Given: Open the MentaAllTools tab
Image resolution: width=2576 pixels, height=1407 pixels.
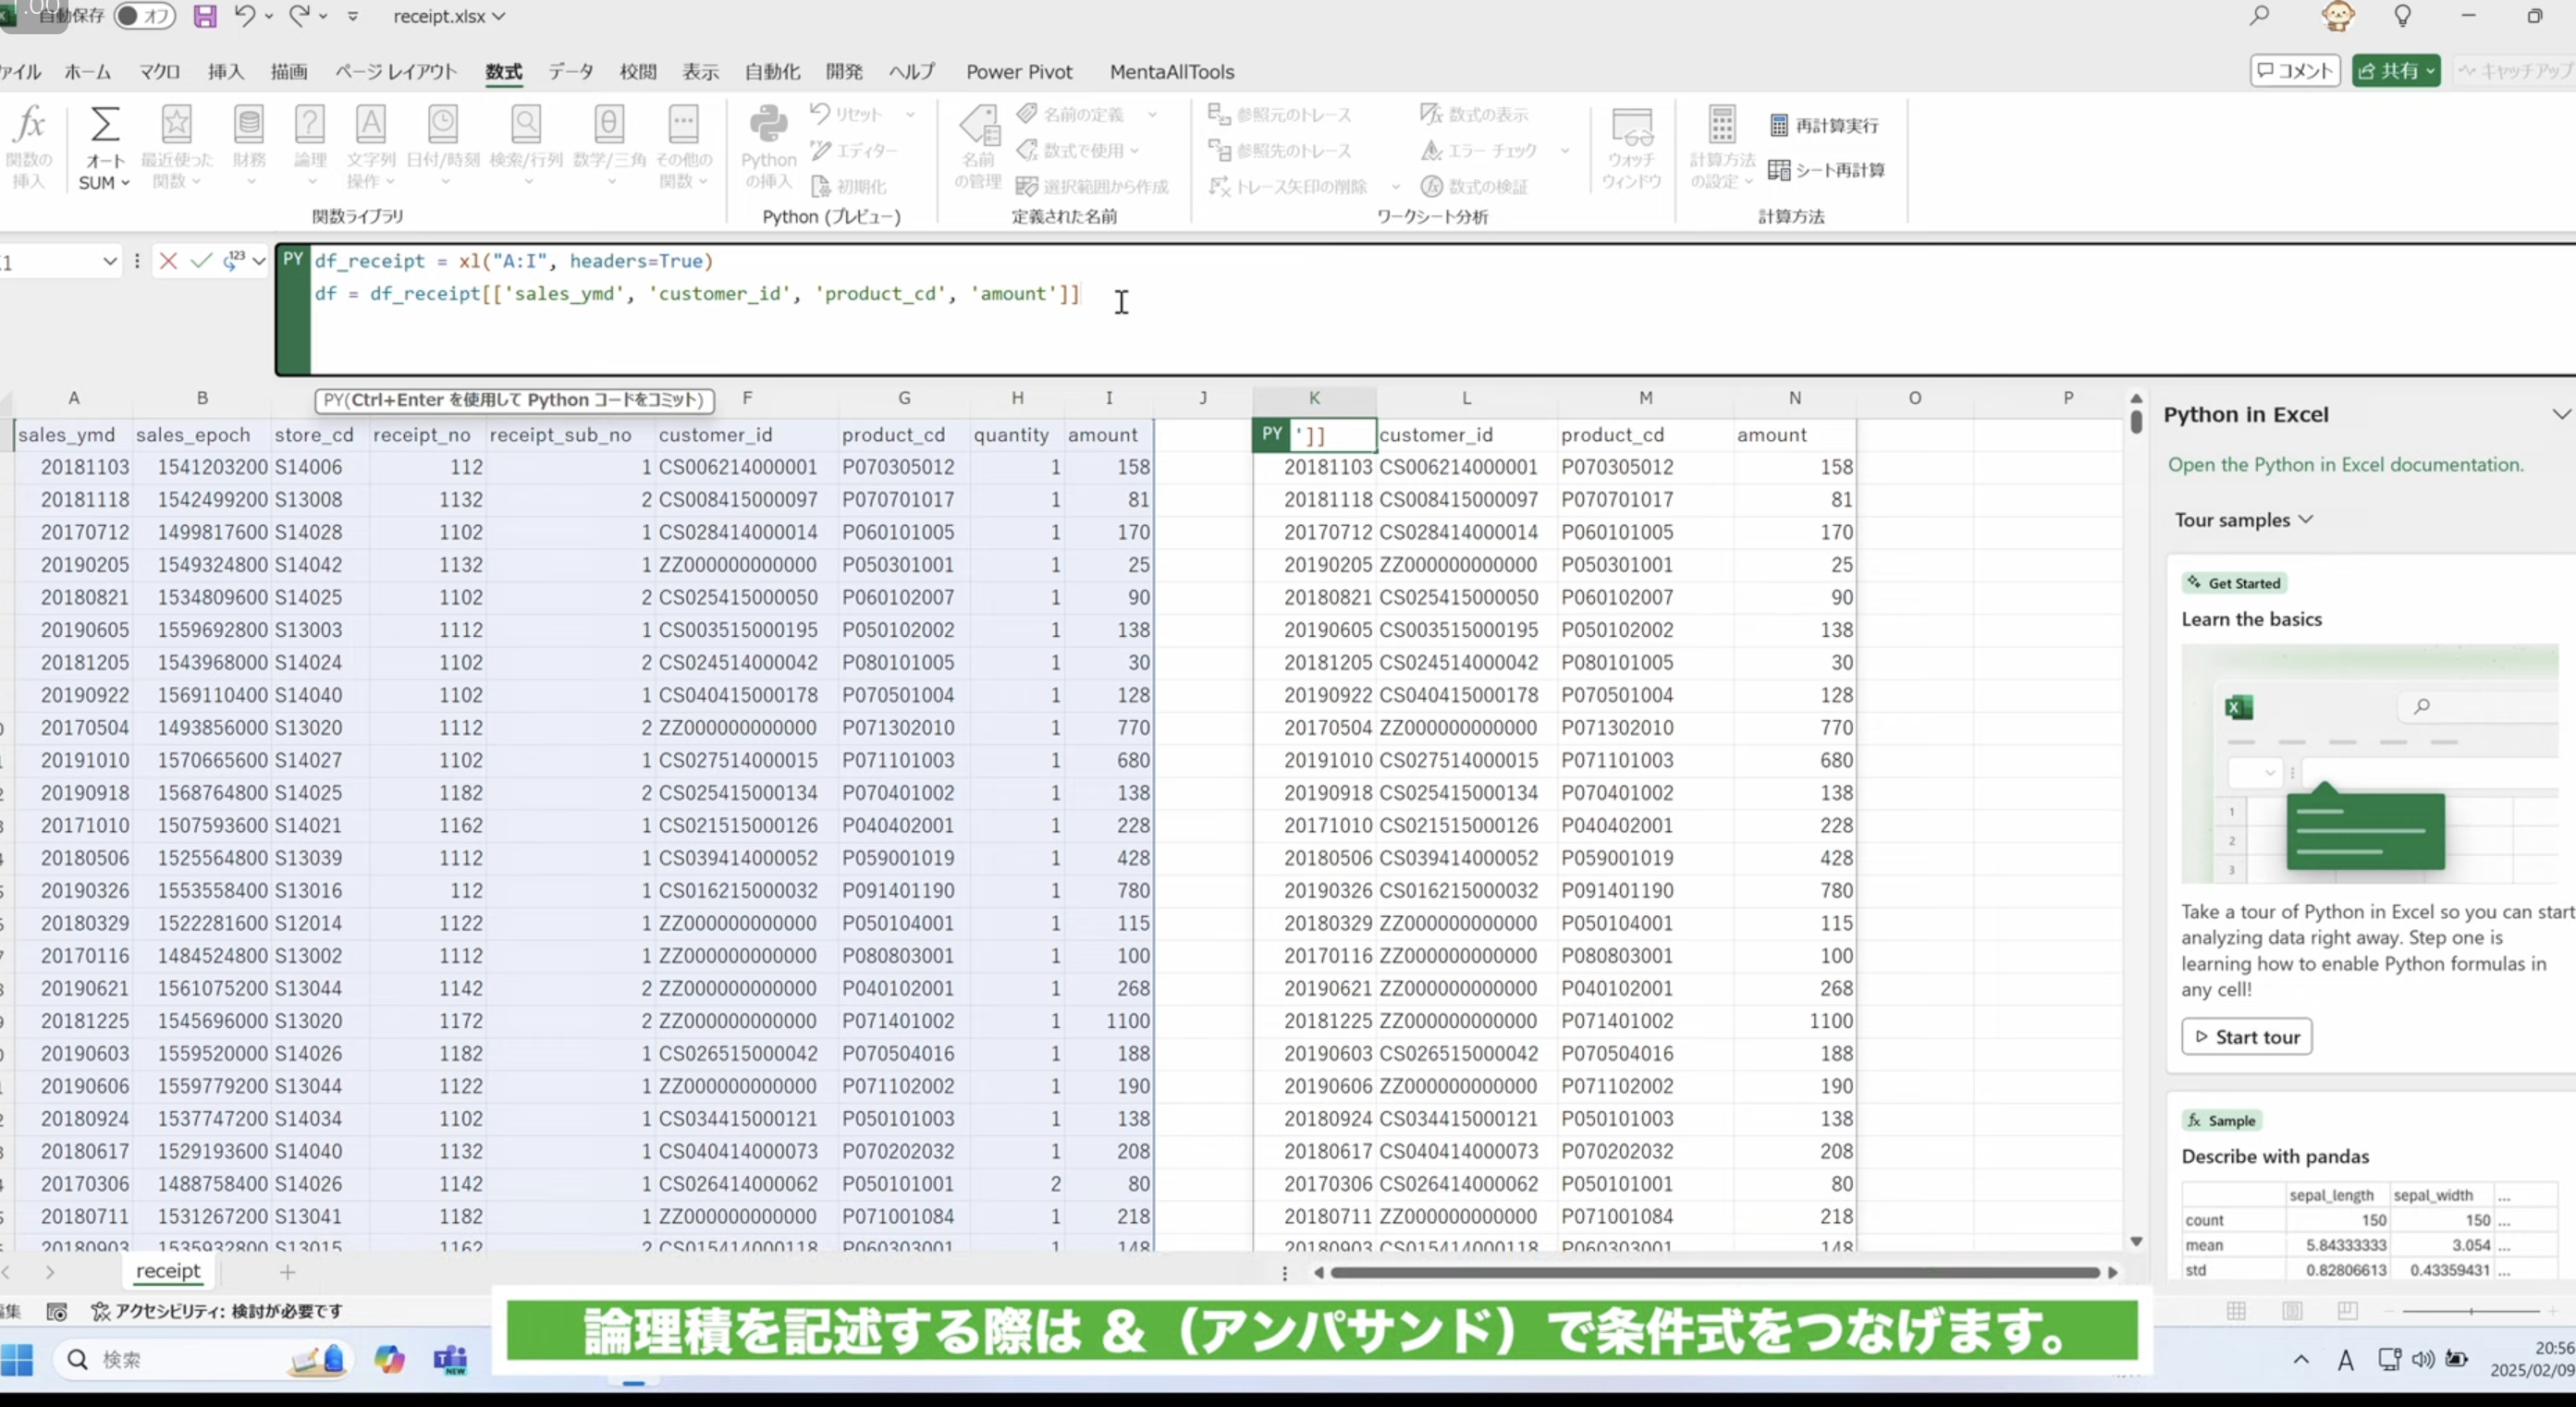Looking at the screenshot, I should 1172,72.
